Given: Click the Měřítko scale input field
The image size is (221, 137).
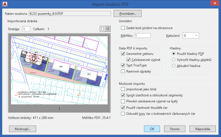Looking at the screenshot, I should [142, 36].
